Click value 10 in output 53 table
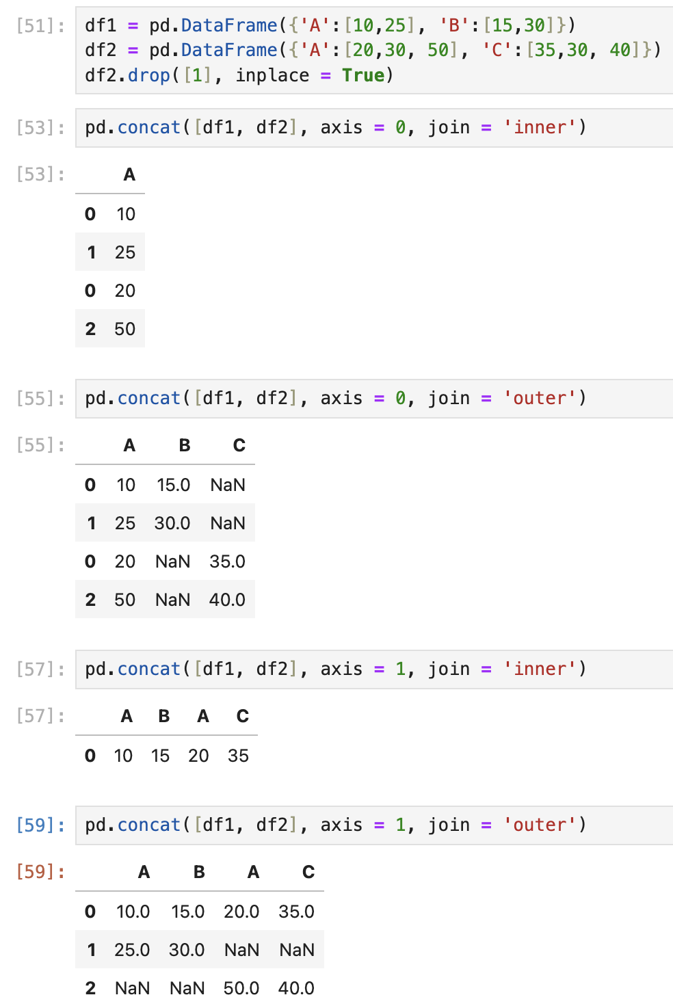Screen dimensions: 673x1008 [126, 214]
